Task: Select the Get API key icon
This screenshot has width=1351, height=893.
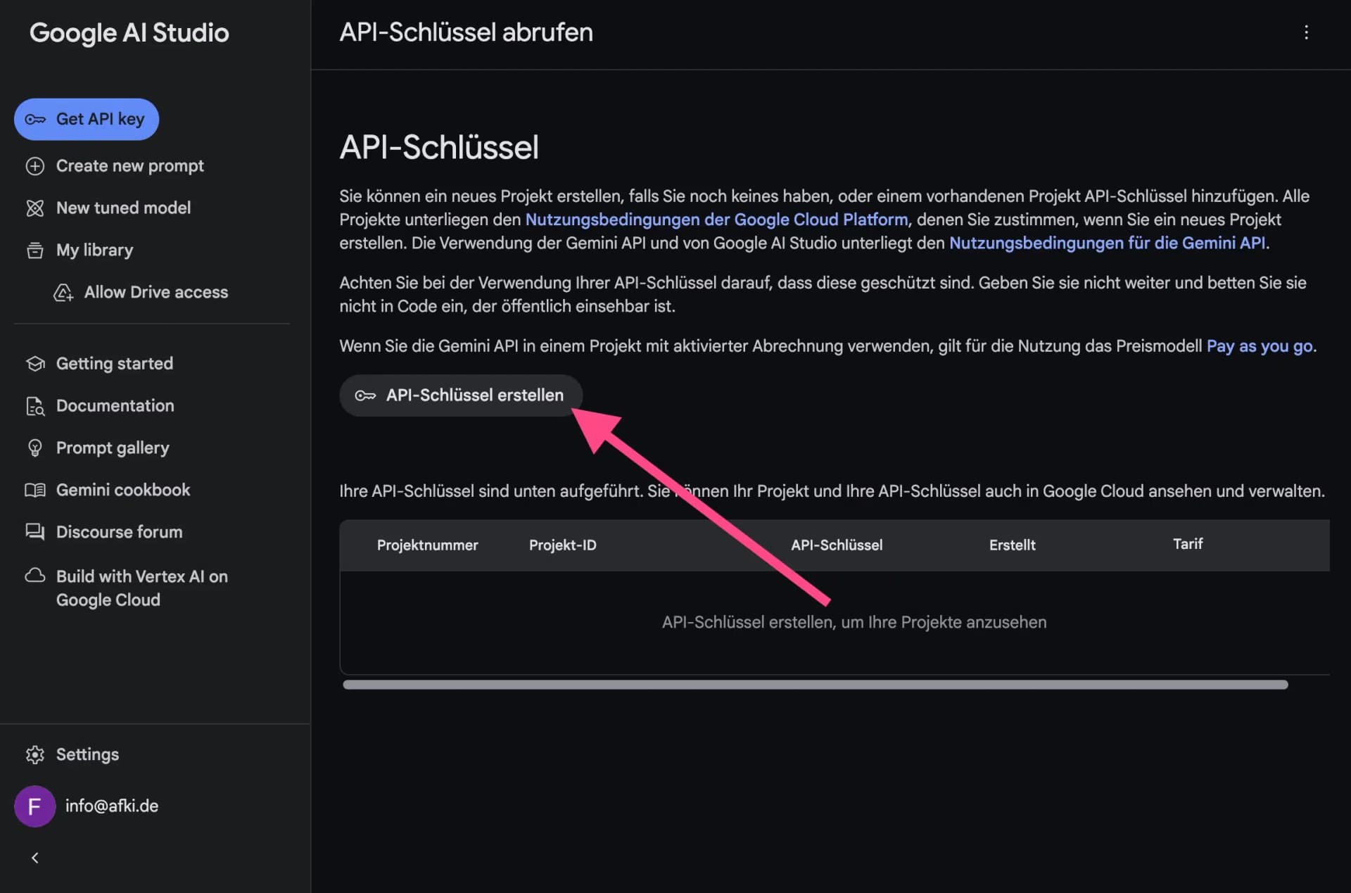Action: tap(37, 119)
